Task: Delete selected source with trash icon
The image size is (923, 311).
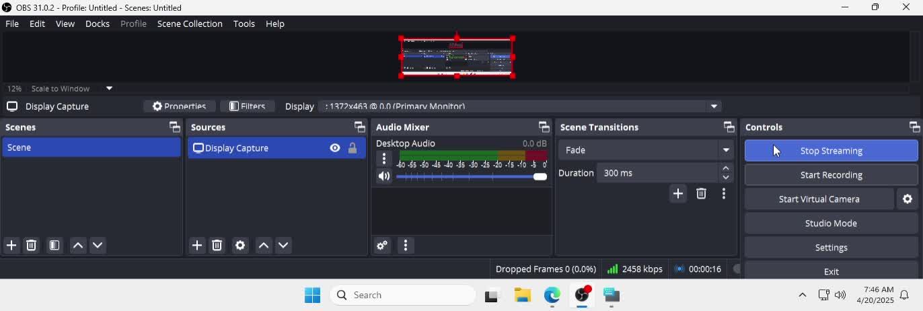Action: pos(217,245)
